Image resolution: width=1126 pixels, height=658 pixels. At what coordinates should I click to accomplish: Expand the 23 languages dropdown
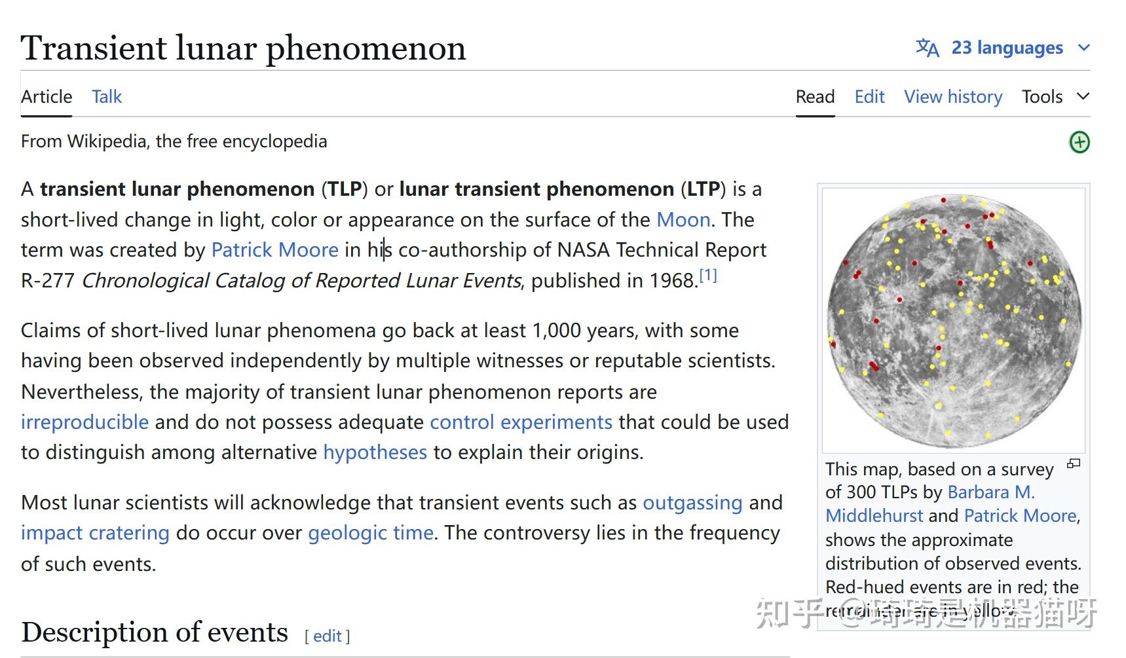[x=1007, y=48]
